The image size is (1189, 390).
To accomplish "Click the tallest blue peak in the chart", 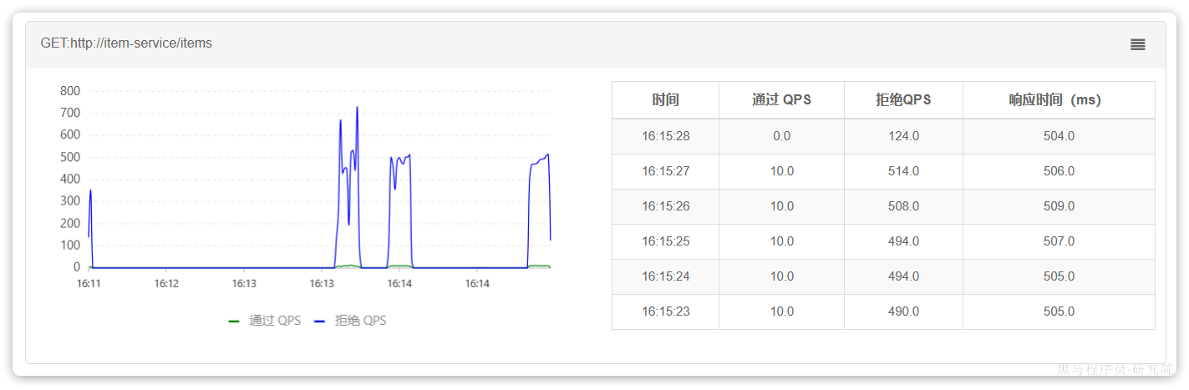I will tap(357, 108).
